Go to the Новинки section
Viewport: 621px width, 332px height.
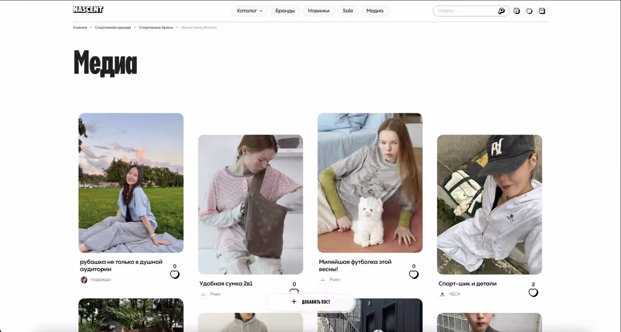[319, 11]
